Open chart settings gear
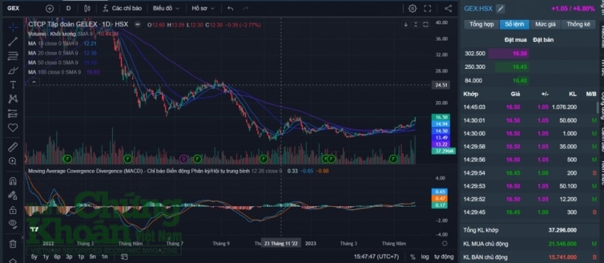 [x=413, y=9]
